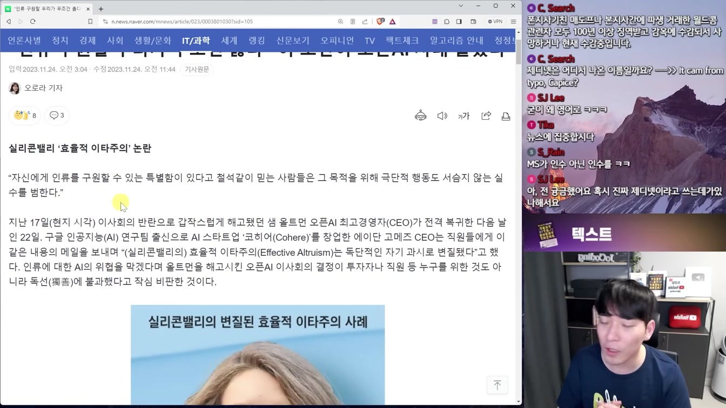Open the comments count bubble
Image resolution: width=726 pixels, height=408 pixels.
point(57,115)
